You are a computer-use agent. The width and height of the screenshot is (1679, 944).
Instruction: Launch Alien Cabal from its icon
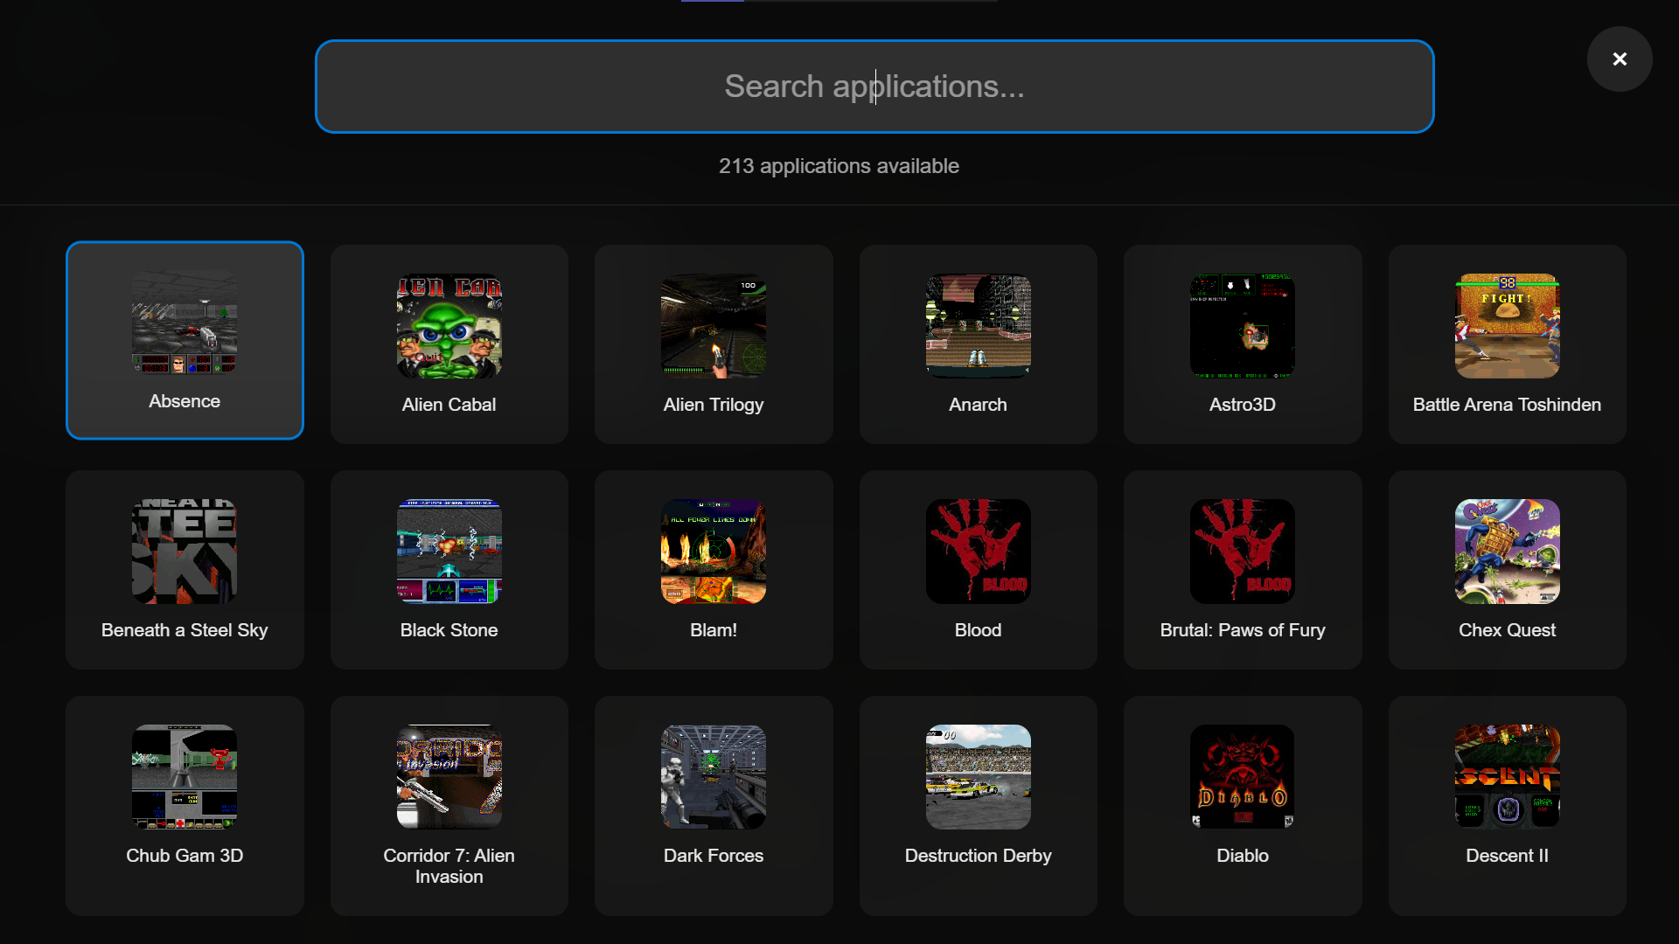pyautogui.click(x=449, y=326)
